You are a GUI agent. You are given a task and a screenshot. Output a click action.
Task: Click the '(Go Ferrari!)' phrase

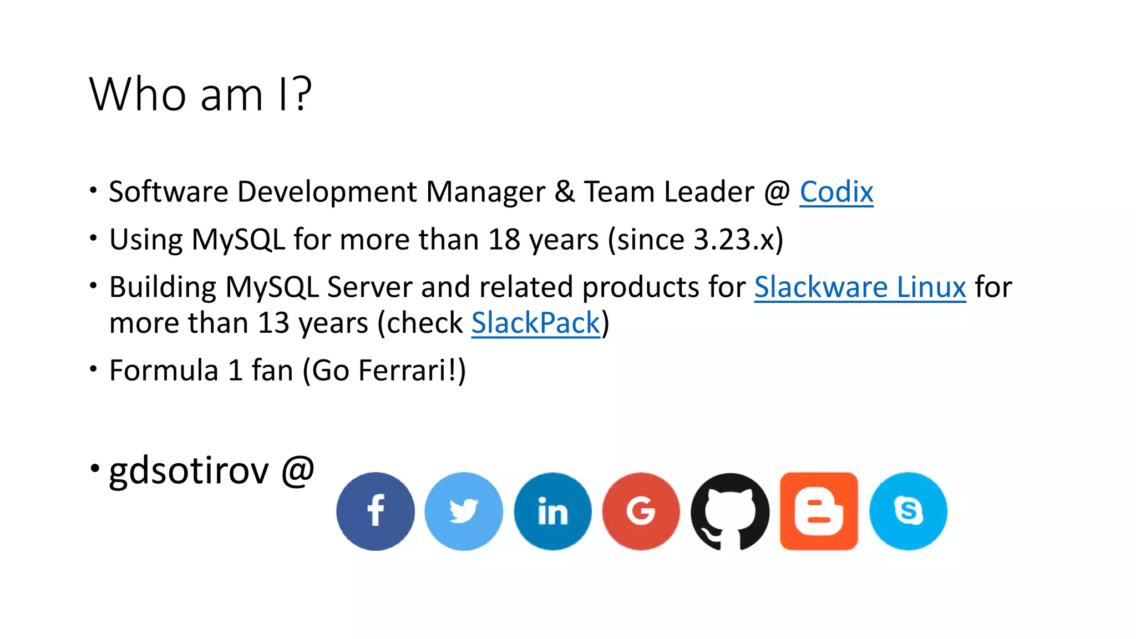coord(384,371)
